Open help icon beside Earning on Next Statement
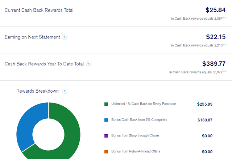 point(65,37)
